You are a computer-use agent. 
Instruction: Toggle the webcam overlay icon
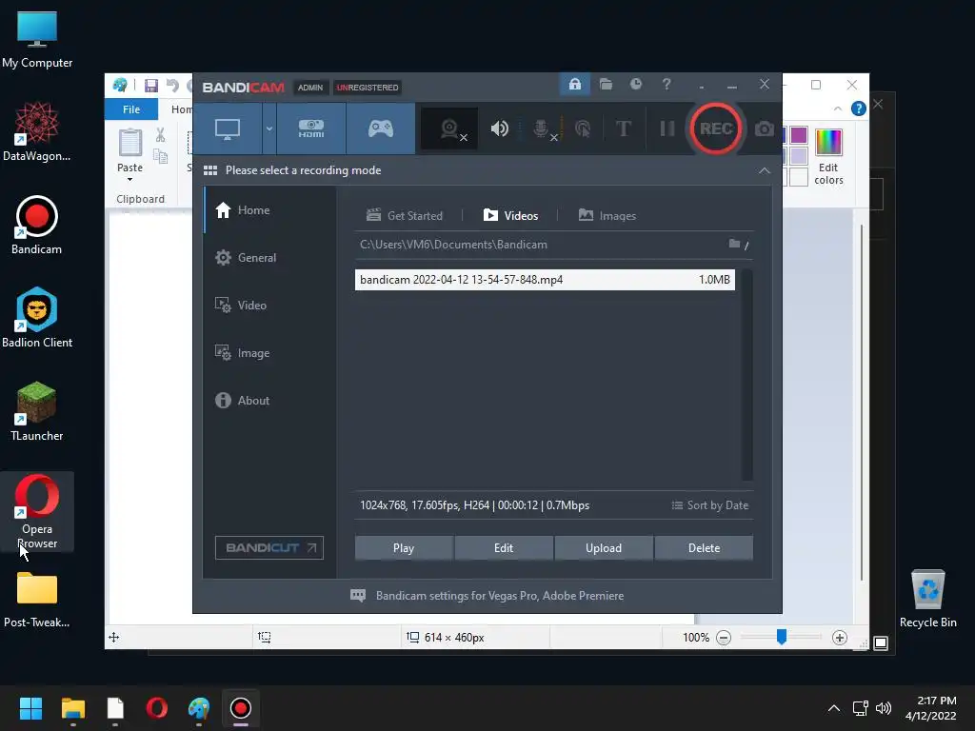click(449, 128)
